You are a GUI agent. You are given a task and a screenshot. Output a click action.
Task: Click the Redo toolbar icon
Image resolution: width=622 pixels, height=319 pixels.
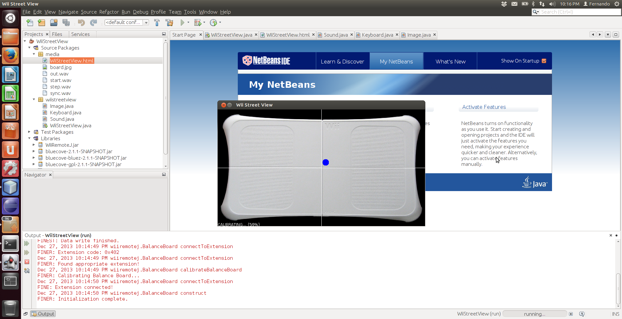point(94,22)
